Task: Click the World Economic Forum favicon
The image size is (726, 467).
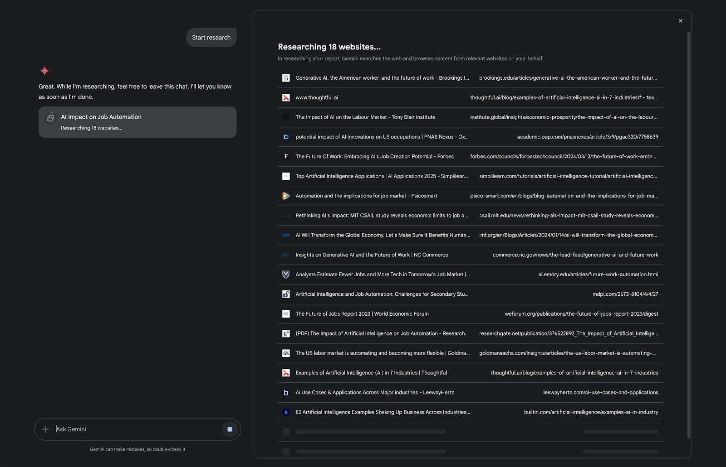Action: tap(286, 314)
